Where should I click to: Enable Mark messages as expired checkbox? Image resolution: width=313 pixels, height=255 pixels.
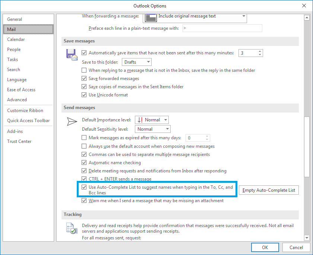[x=84, y=138]
